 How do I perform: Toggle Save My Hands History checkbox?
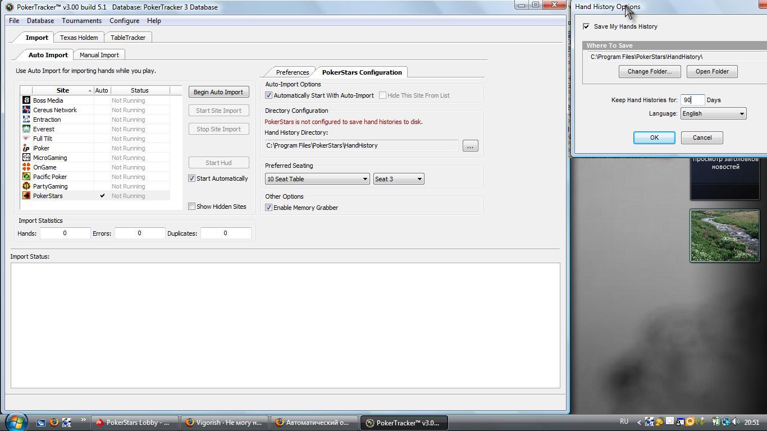[x=586, y=26]
